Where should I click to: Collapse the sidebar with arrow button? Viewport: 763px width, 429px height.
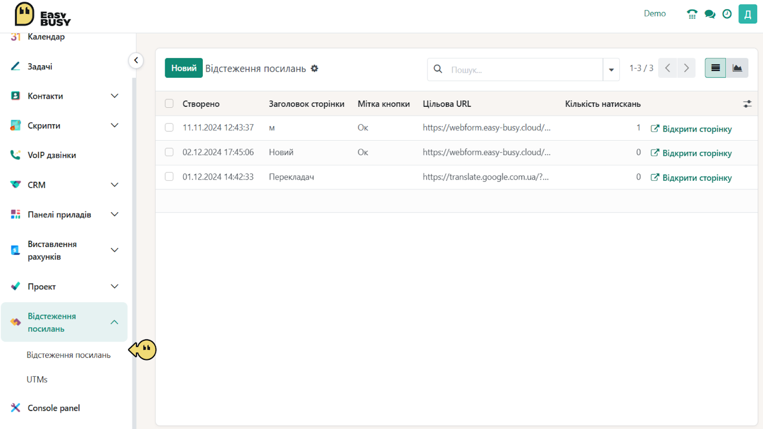(136, 60)
